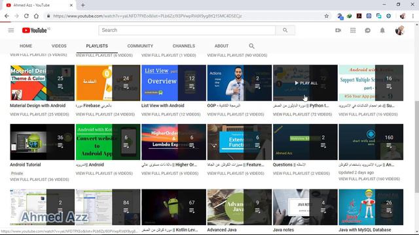Screen dimensions: 419x235
Task: Open the 160-video Android Kotlin thumbnail
Action: (x=371, y=142)
